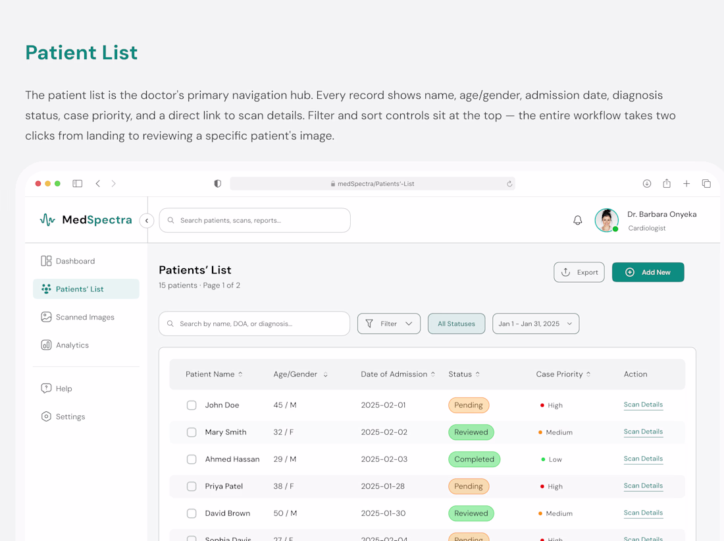Tick the checkbox for Ahmed Hassan
Viewport: 724px width, 541px height.
click(x=192, y=459)
